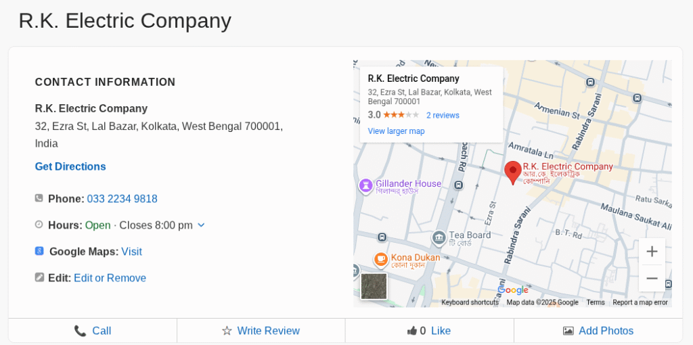The height and width of the screenshot is (345, 693).
Task: Click the transit stop icon near Armenian St
Action: (590, 83)
